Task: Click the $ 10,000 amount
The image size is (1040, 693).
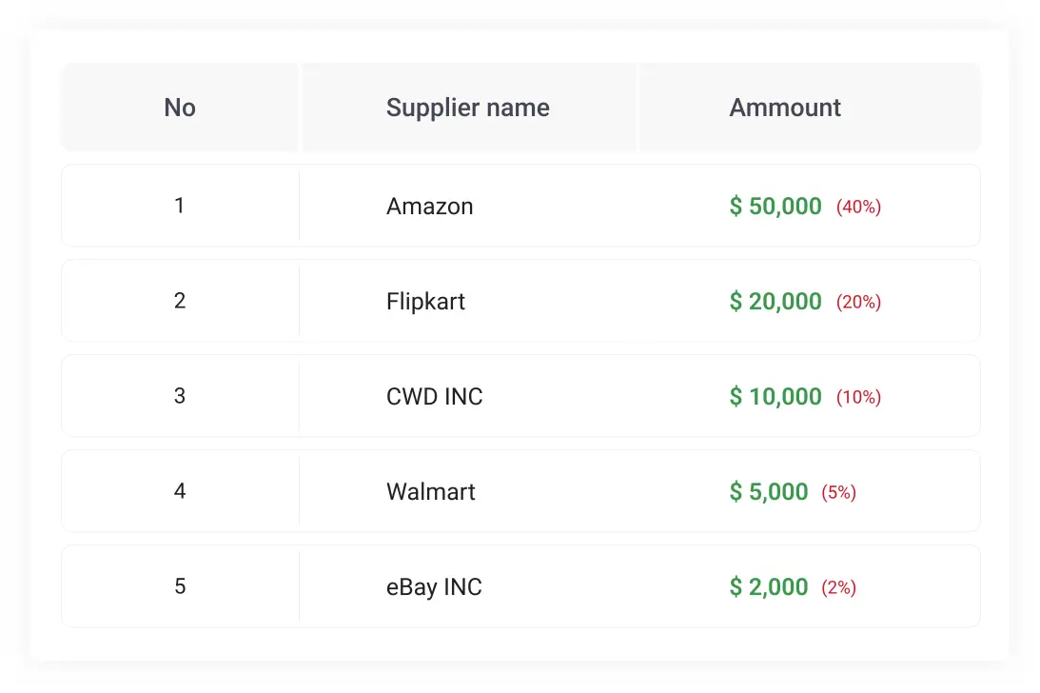Action: pos(775,397)
